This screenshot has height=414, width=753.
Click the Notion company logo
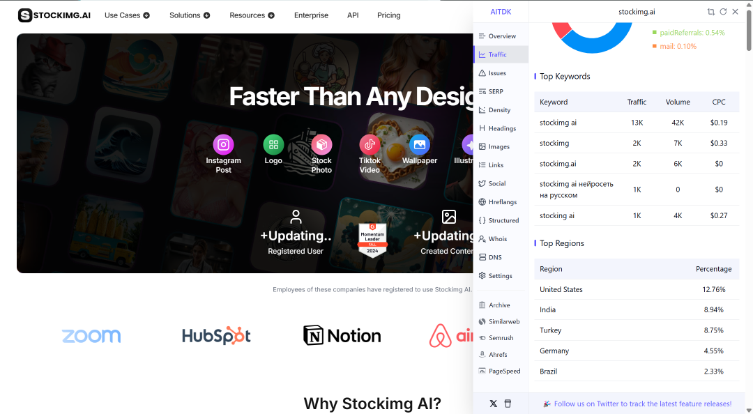click(x=342, y=336)
